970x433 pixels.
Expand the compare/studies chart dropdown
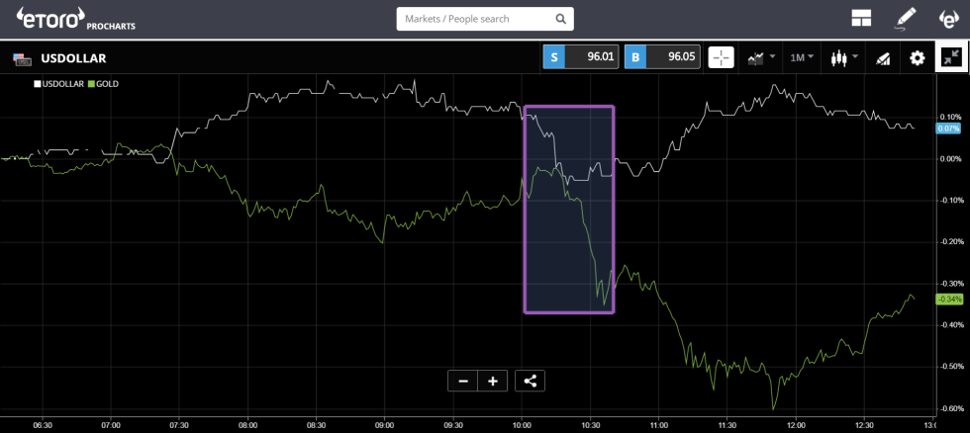point(761,57)
